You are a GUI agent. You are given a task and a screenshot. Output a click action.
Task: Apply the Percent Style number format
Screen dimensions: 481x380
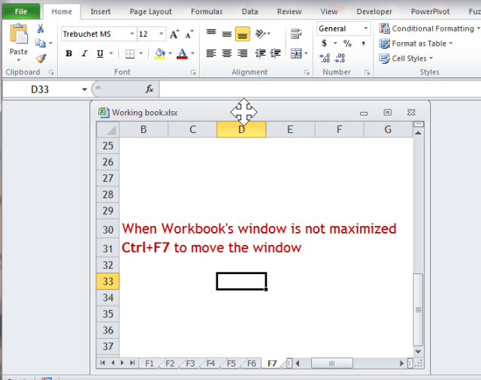[347, 44]
